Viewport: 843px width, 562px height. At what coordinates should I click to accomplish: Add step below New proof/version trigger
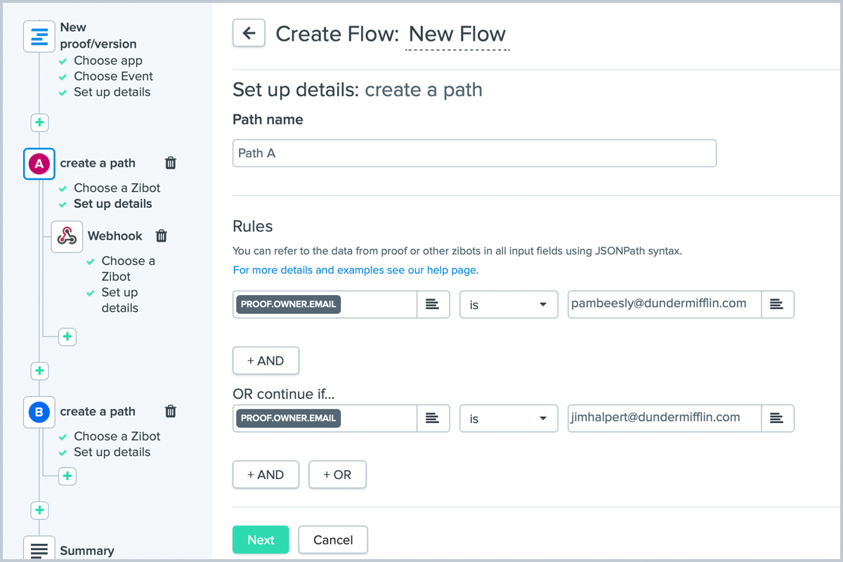point(39,123)
